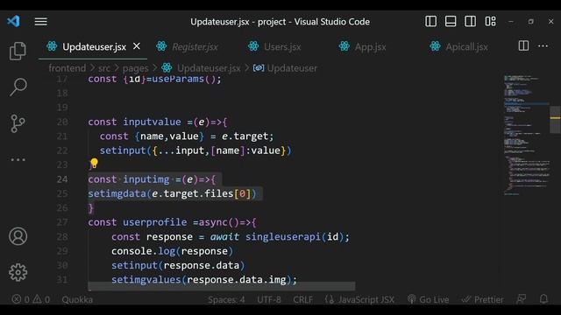Click JavaScript JSX language mode
Viewport: 561px width, 315px height.
click(359, 299)
